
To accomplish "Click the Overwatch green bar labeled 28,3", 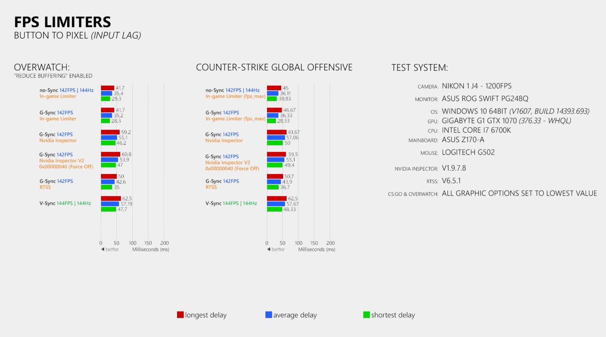I will pos(105,121).
